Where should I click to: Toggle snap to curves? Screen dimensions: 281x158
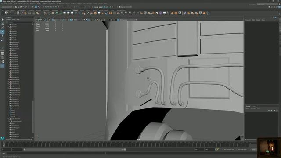point(48,7)
